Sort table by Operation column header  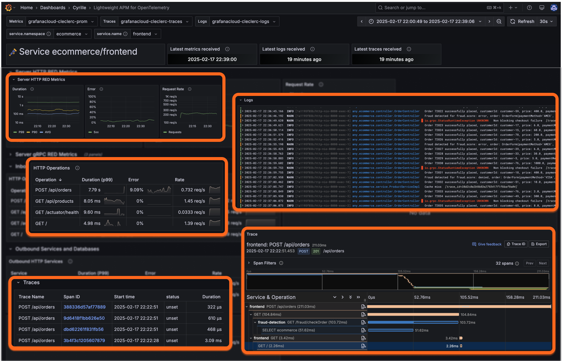[49, 180]
